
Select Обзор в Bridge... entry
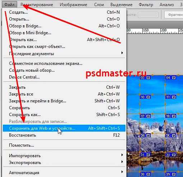pyautogui.click(x=64, y=26)
